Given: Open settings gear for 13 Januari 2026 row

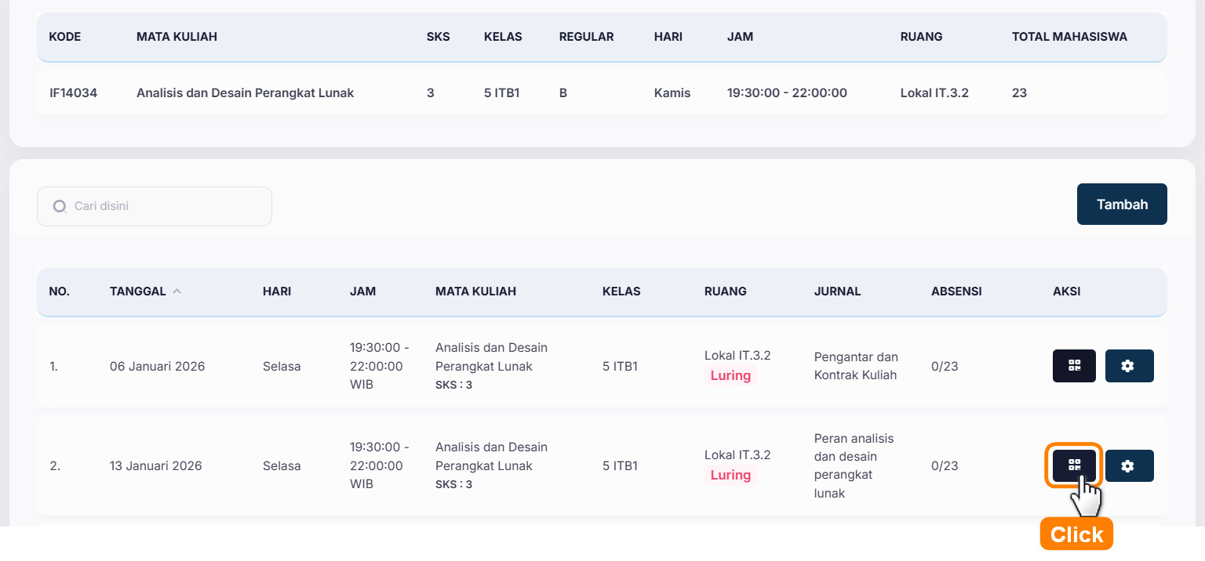Looking at the screenshot, I should (x=1129, y=465).
